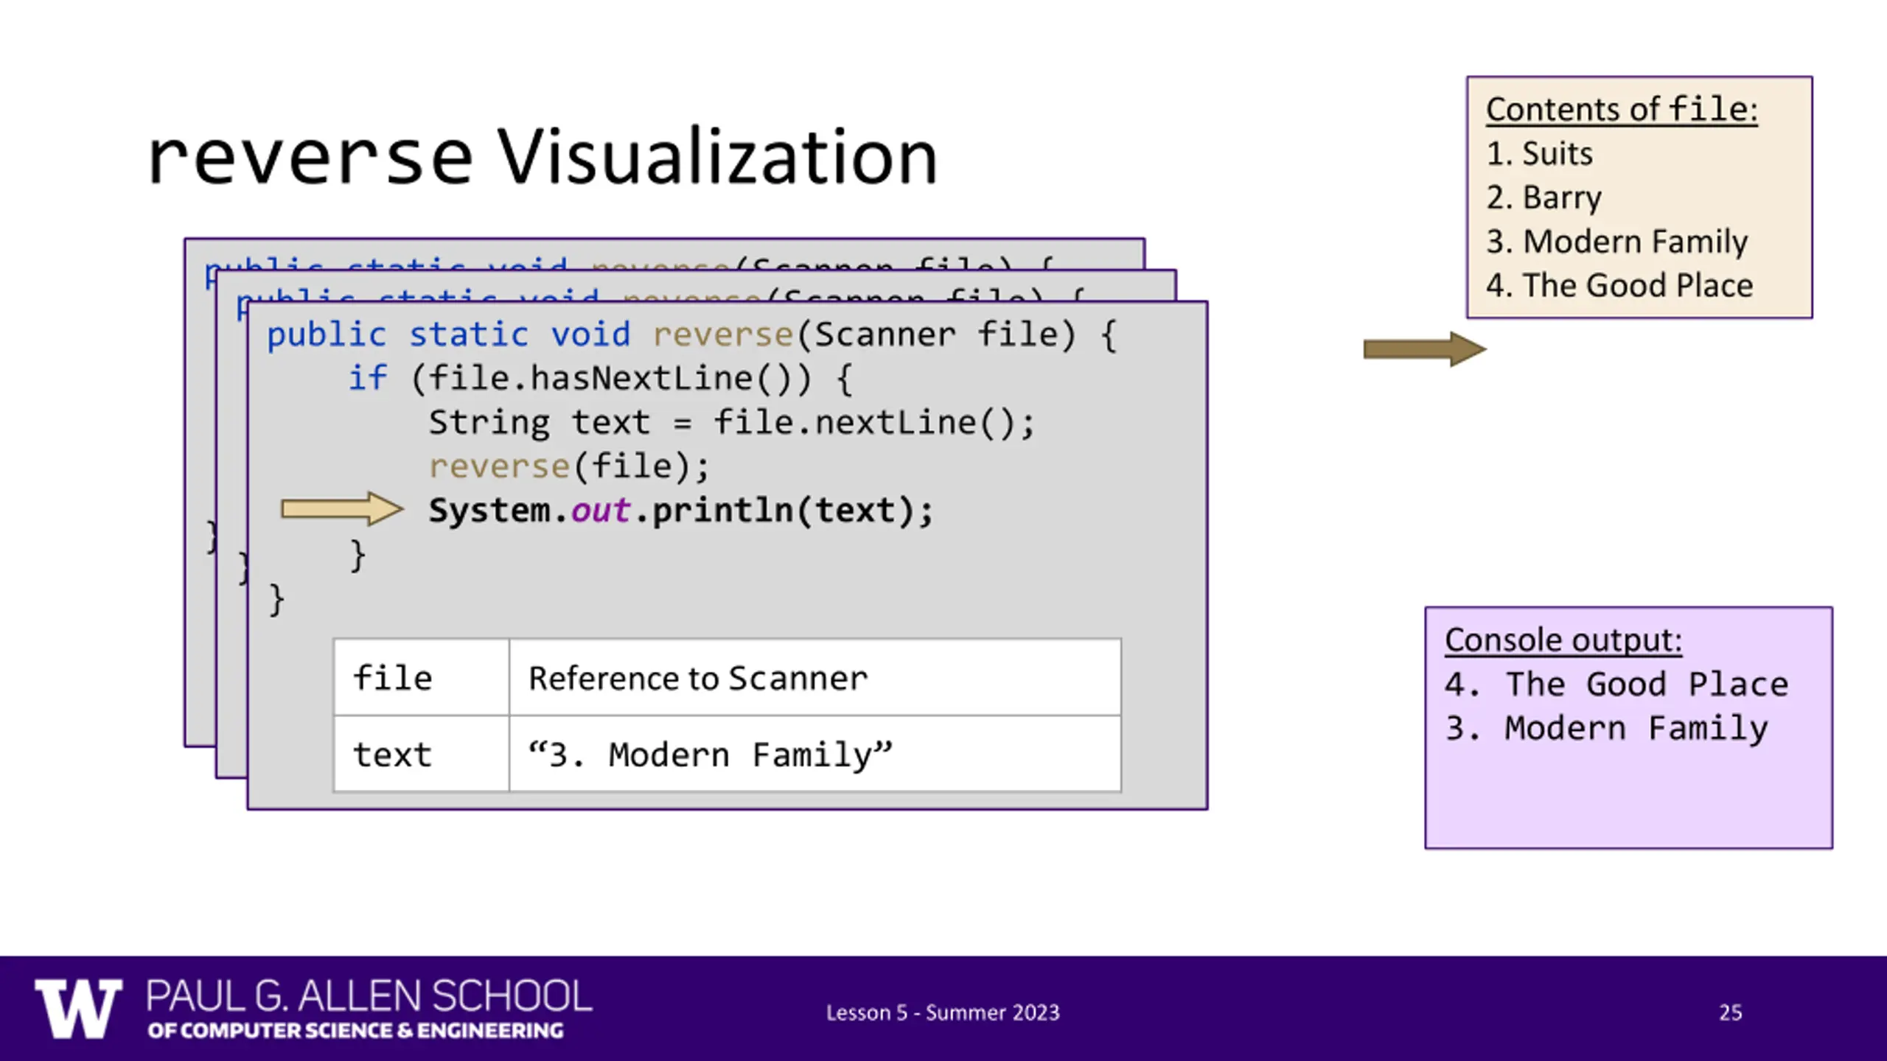Click '4. The Good Place' in file contents
The image size is (1887, 1061).
[1619, 285]
